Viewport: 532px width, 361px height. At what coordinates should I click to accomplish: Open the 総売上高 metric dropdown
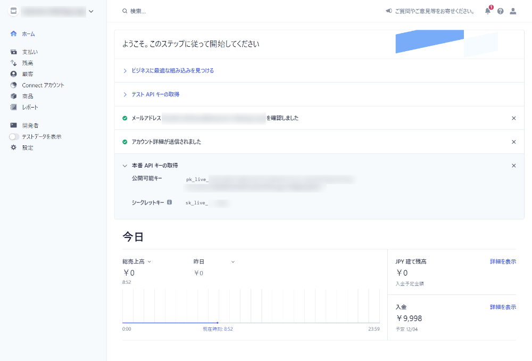click(137, 262)
